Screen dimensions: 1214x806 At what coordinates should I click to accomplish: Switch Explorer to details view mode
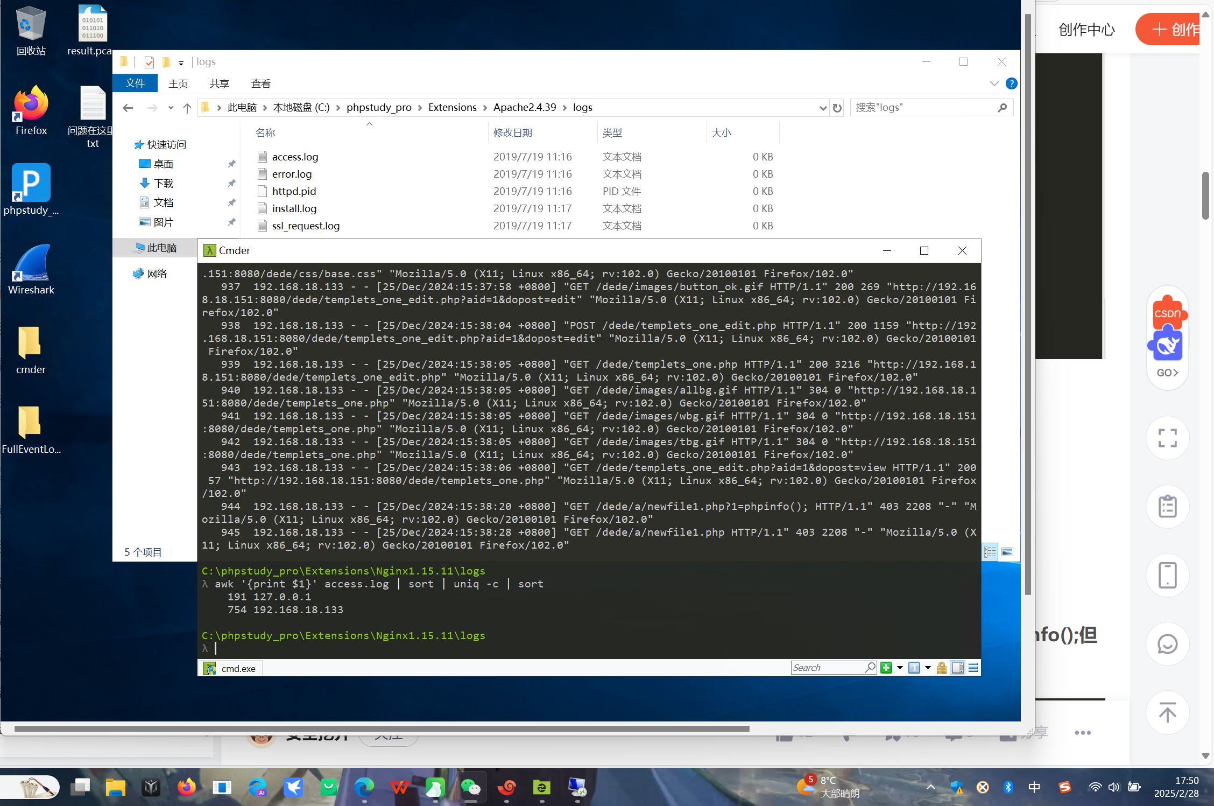tap(990, 552)
